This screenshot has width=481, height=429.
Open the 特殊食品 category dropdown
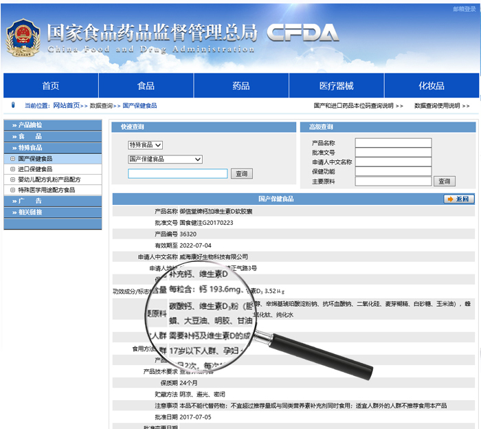[x=145, y=145]
